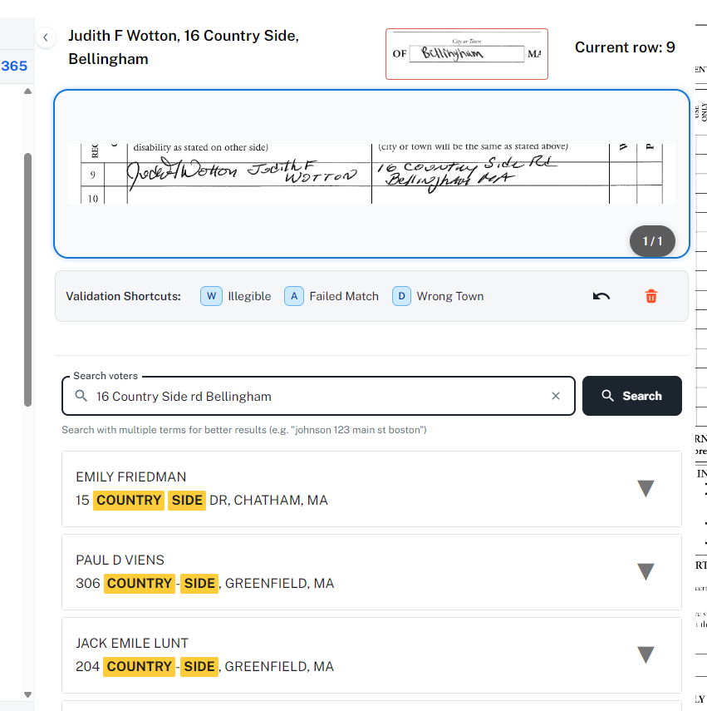Click the signature row 9 scan image
The width and height of the screenshot is (707, 711).
(371, 174)
